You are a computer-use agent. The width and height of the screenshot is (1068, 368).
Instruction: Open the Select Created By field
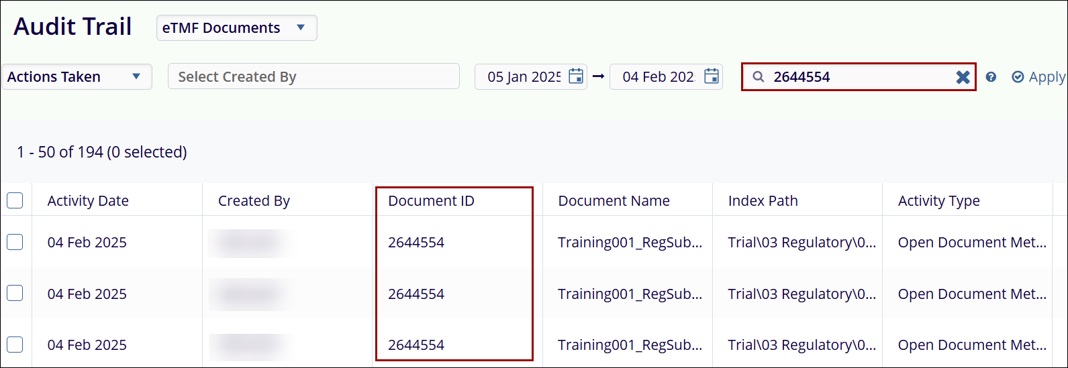(313, 76)
